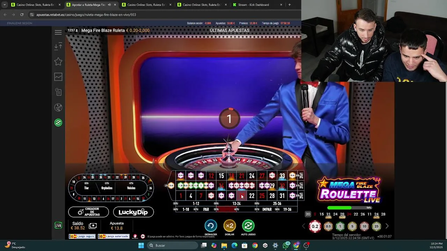Open Task View from taskbar
This screenshot has width=447, height=251.
point(204,245)
